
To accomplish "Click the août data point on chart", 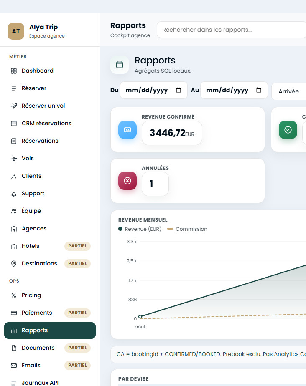I will pos(140,317).
